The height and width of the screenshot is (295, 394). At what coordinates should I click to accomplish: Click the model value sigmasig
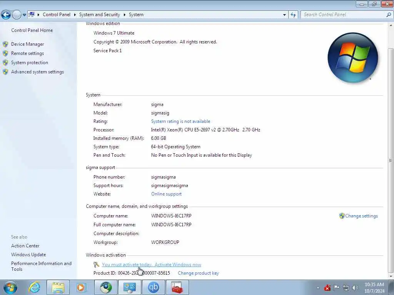pos(160,113)
